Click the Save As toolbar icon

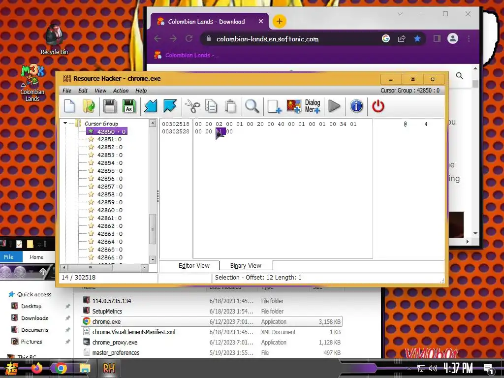pyautogui.click(x=129, y=106)
